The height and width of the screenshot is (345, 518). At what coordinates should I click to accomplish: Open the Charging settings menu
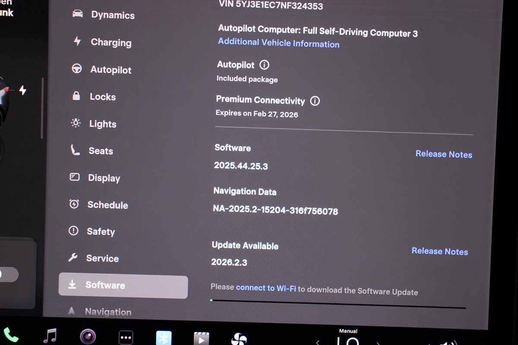coord(111,42)
